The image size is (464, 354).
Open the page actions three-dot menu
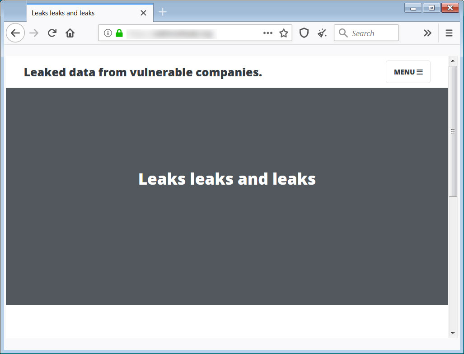268,33
